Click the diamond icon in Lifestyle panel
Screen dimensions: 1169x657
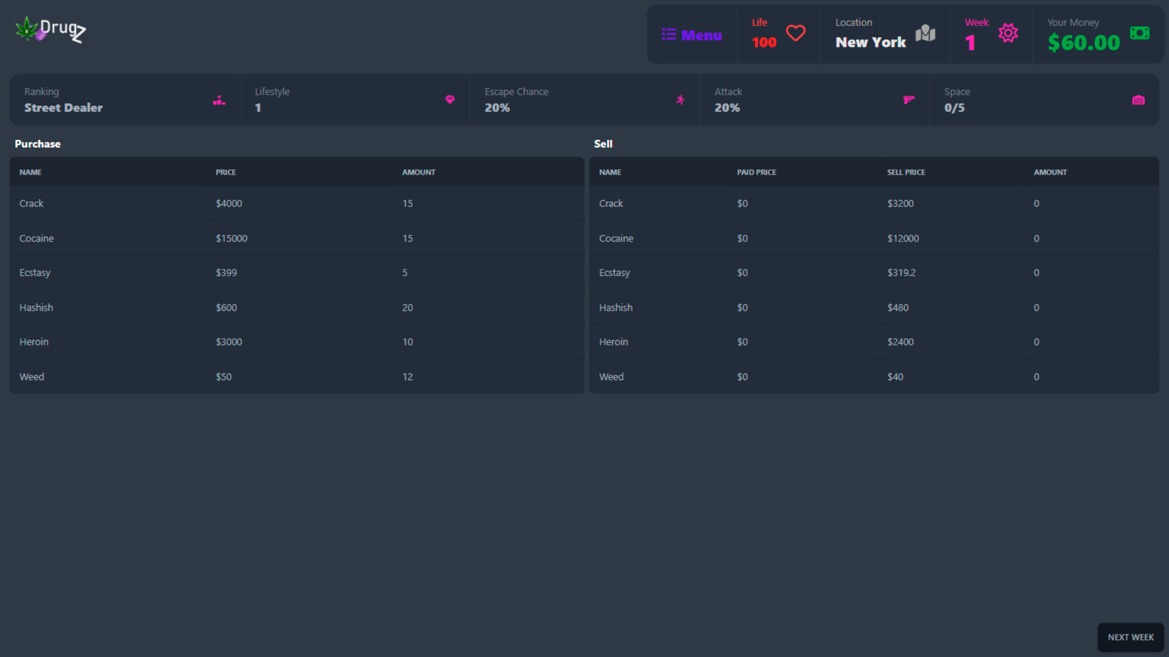449,100
